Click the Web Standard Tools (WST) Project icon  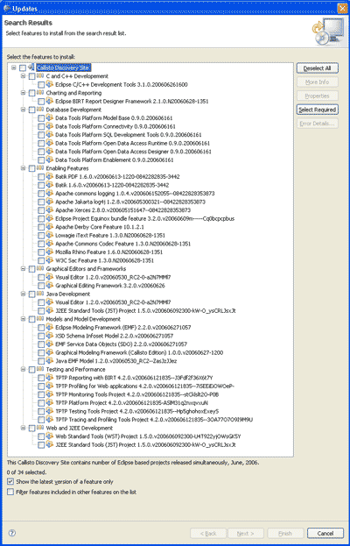point(49,436)
